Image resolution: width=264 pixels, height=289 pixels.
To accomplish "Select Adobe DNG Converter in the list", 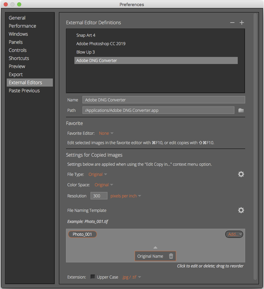I will [156, 60].
